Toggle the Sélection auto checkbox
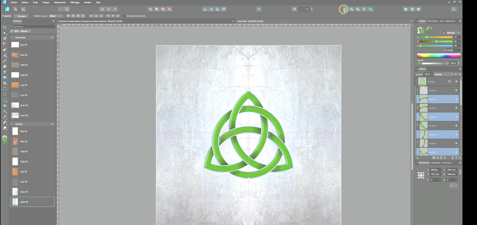This screenshot has height=225, width=477. tap(32, 16)
